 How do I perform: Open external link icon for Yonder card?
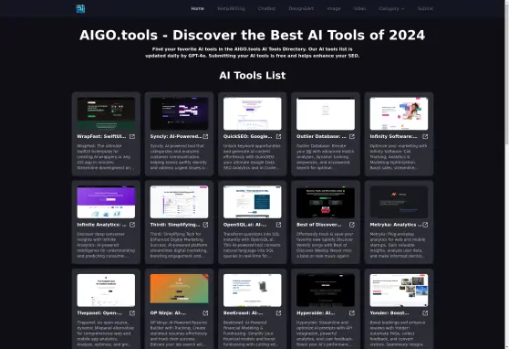point(425,312)
